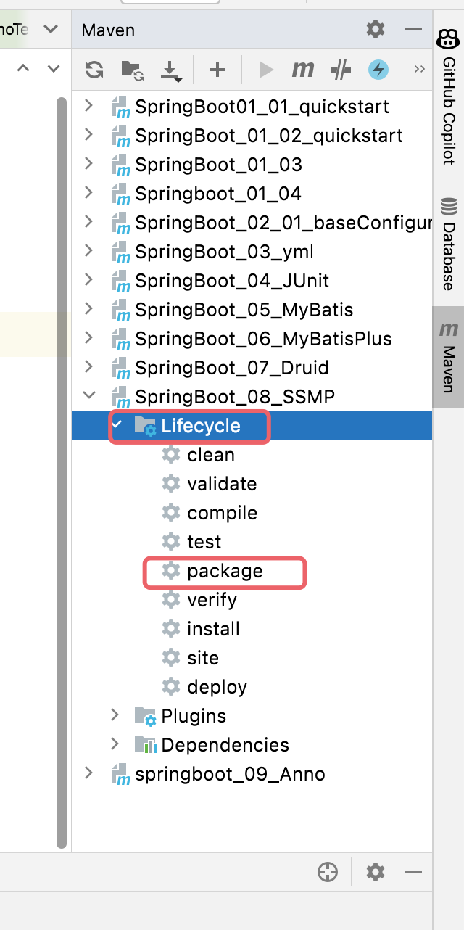Generate sources and update folders icon
The height and width of the screenshot is (930, 464).
point(132,70)
